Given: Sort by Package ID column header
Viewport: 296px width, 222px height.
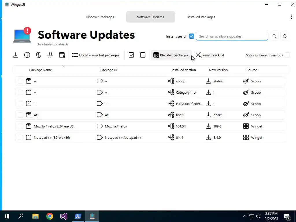Looking at the screenshot, I should (x=109, y=70).
